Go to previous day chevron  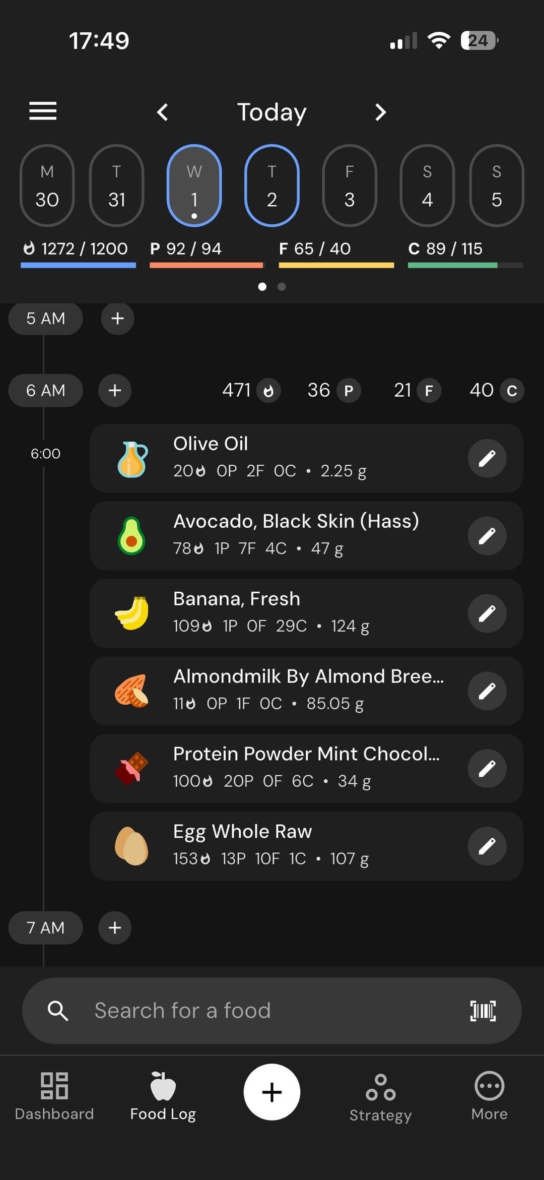pyautogui.click(x=162, y=112)
